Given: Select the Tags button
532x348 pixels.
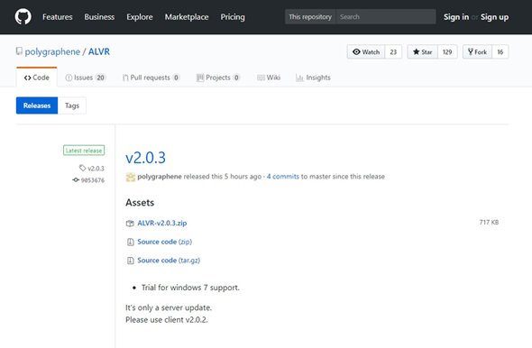Looking at the screenshot, I should (72, 105).
